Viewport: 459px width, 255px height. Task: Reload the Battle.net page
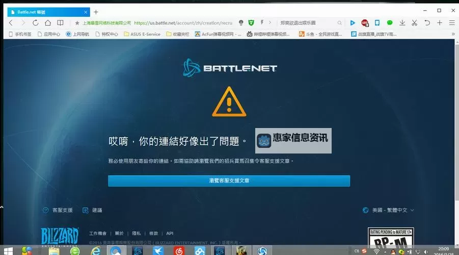pos(36,22)
